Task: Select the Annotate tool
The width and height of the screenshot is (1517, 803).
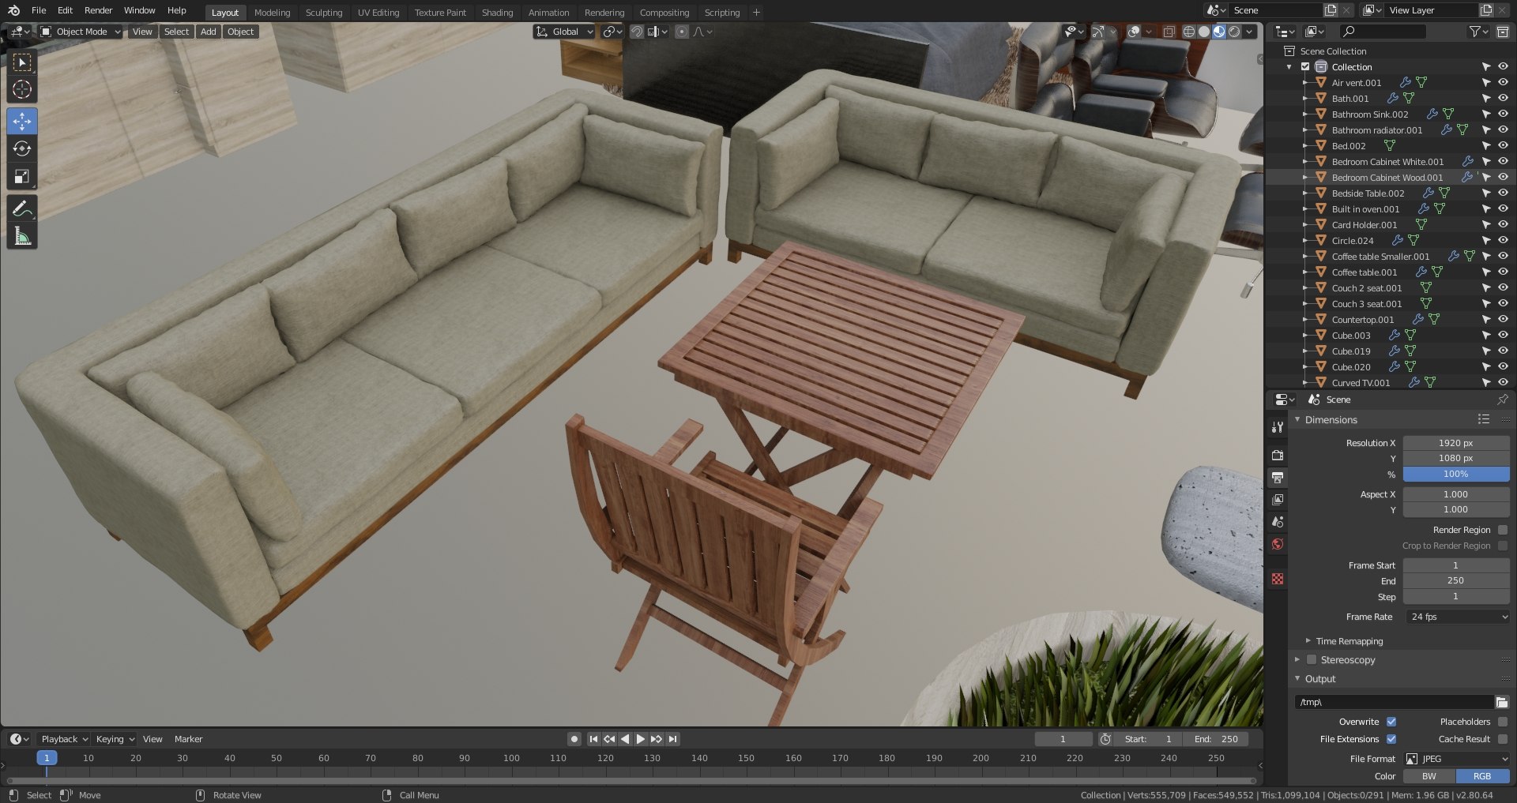Action: (22, 208)
